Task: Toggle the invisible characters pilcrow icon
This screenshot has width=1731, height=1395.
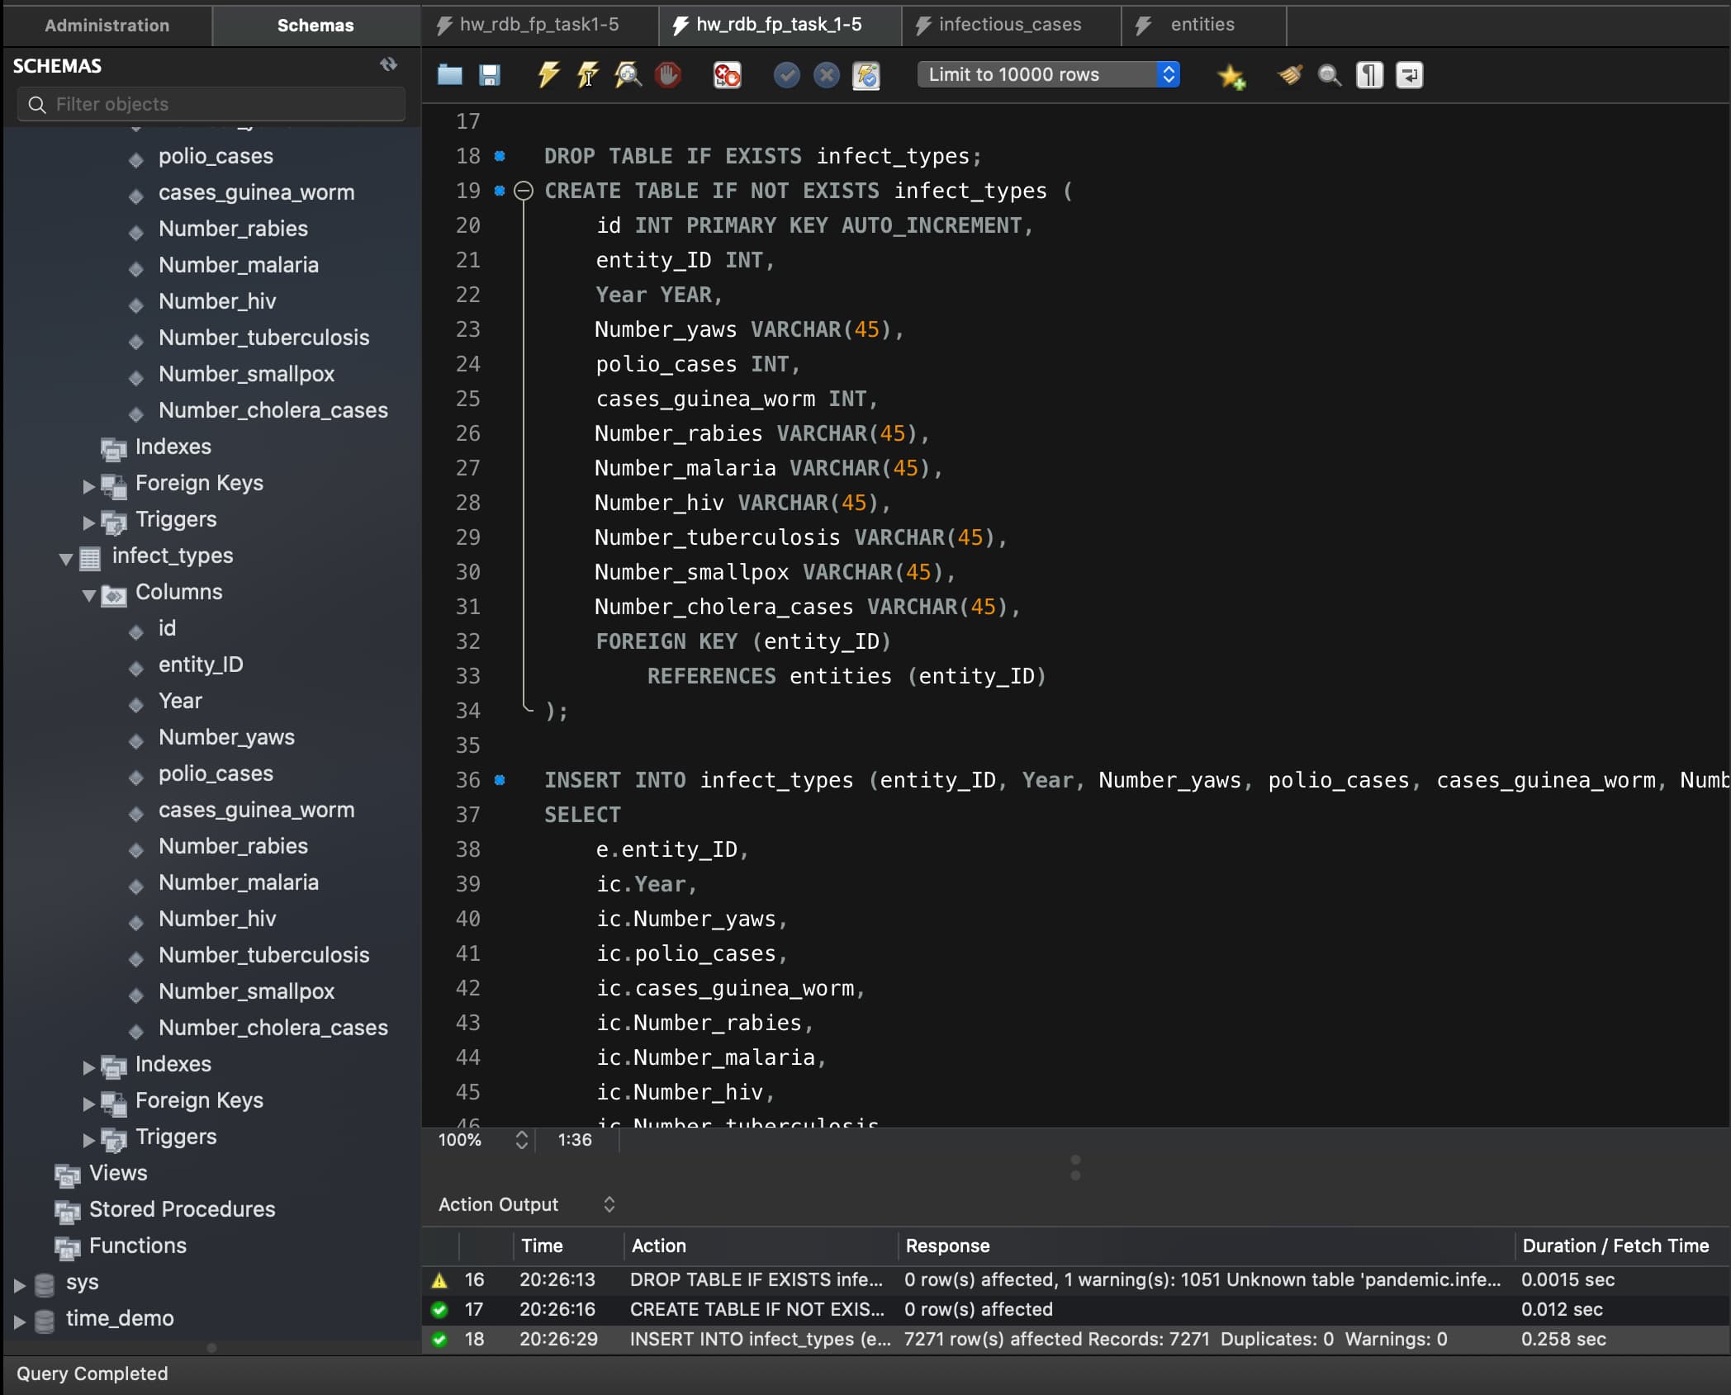Action: click(1369, 75)
